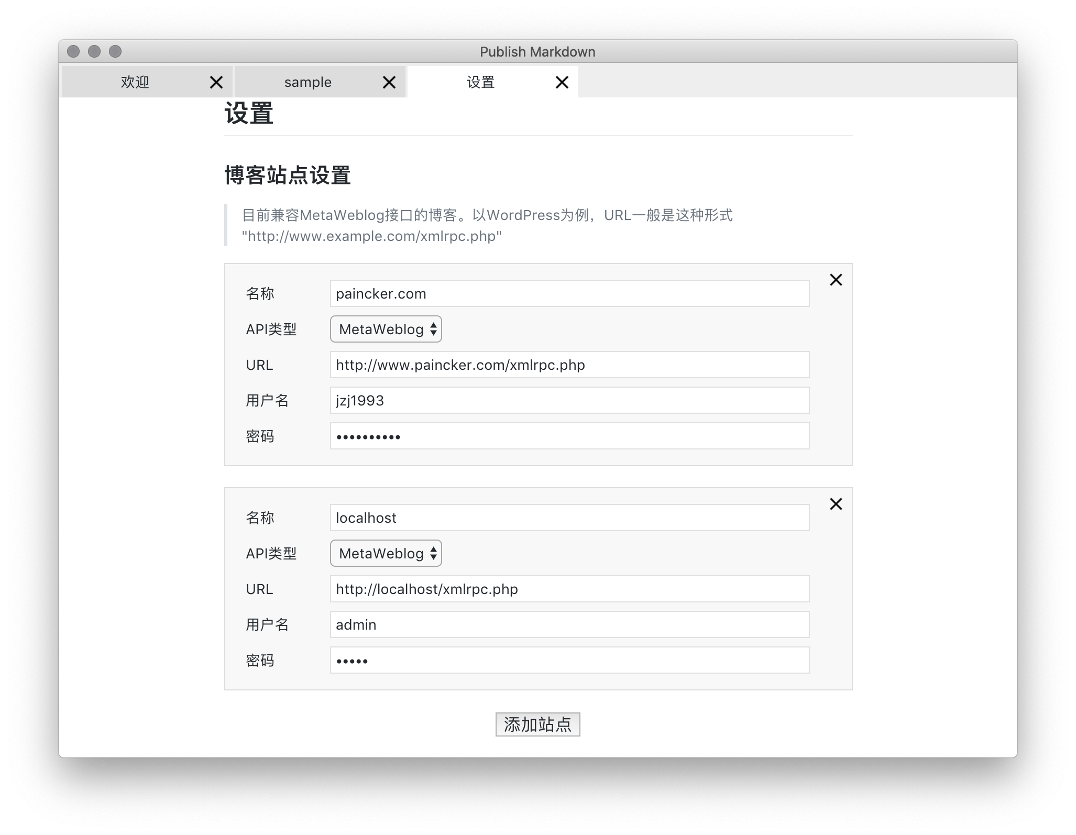
Task: Select the 设置 tab
Action: click(x=481, y=82)
